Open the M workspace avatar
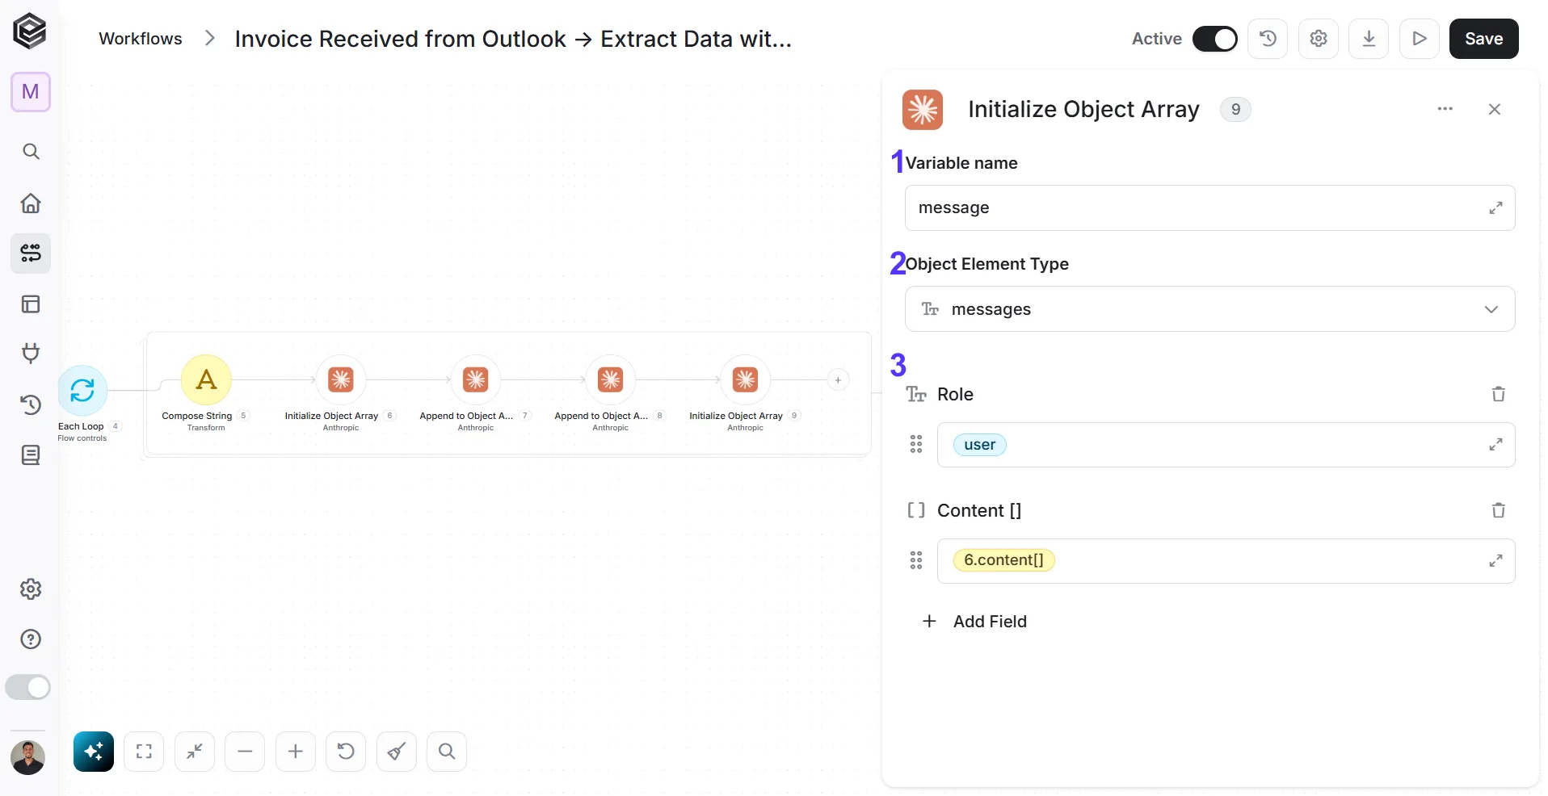1548x796 pixels. point(31,92)
